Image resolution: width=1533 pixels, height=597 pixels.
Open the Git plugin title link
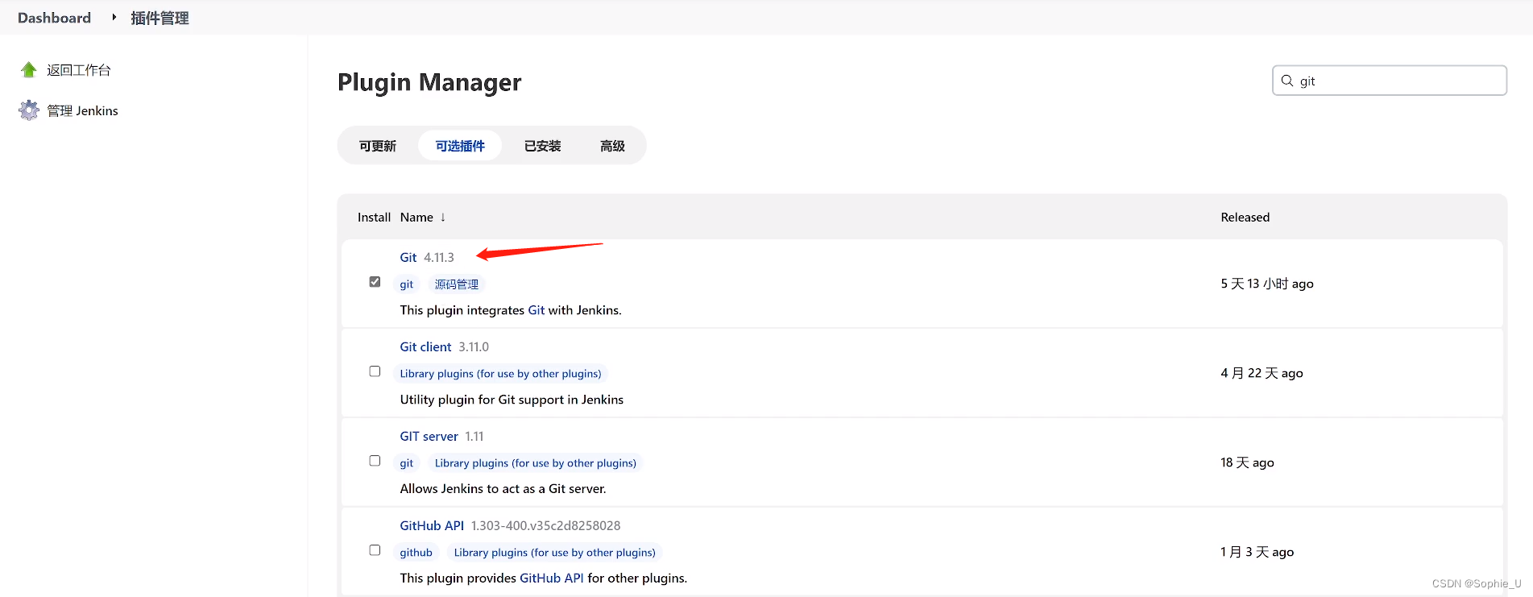408,257
